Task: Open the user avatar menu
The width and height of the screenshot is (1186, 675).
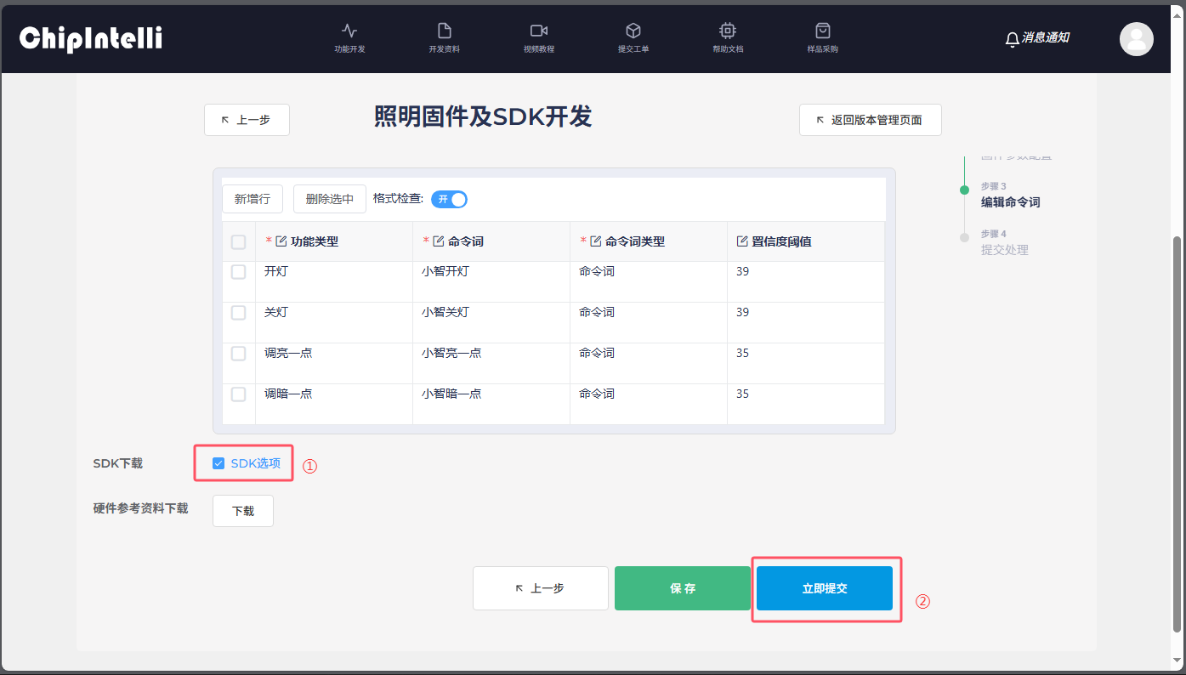Action: click(1137, 39)
